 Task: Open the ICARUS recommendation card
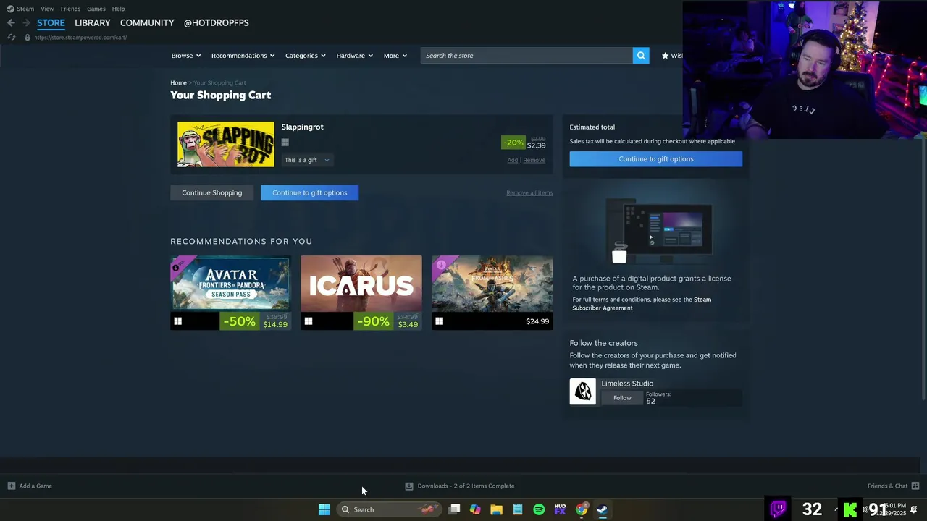click(x=361, y=292)
